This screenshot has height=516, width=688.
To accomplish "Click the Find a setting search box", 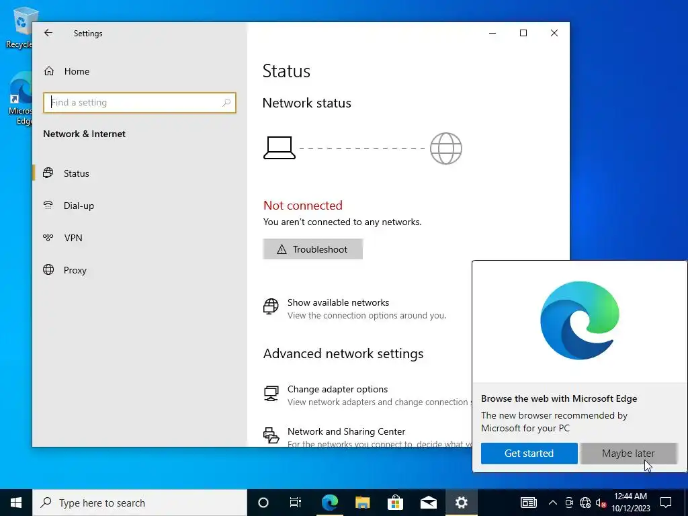I will tap(140, 103).
